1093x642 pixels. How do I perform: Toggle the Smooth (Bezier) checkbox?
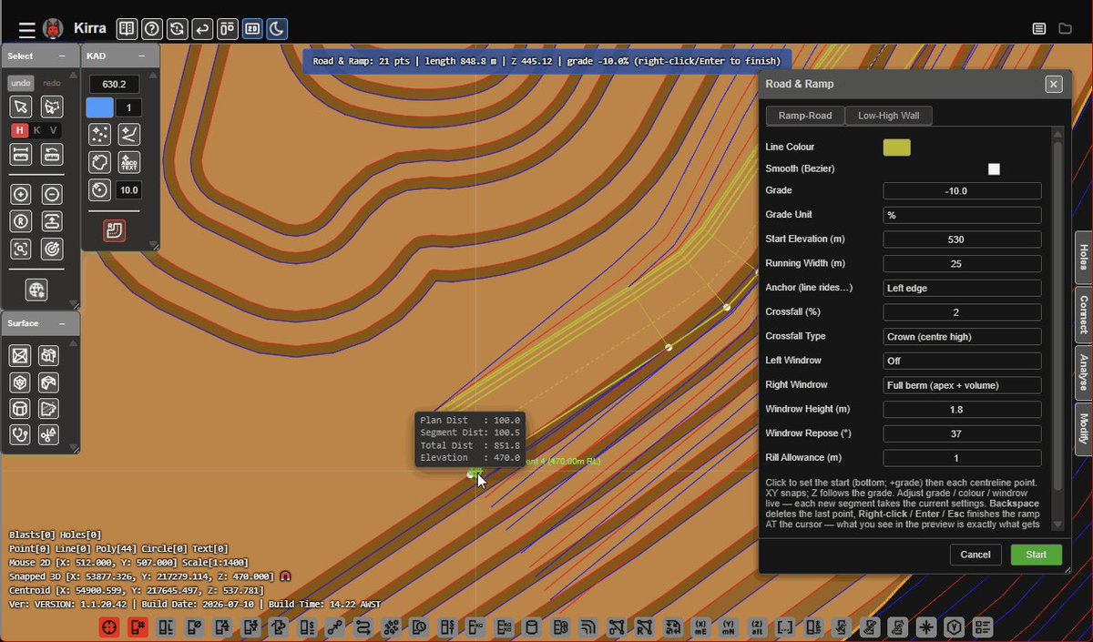[994, 168]
